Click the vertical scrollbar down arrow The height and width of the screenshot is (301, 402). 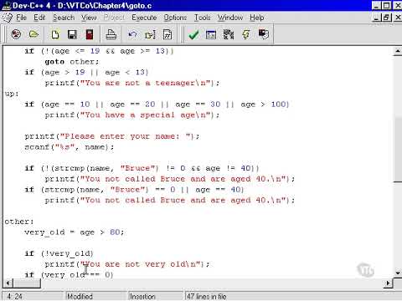click(397, 273)
